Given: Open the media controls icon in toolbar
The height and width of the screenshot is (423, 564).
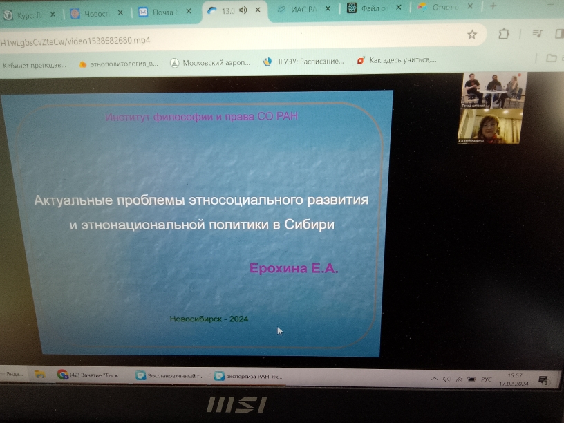Looking at the screenshot, I should click(x=536, y=33).
